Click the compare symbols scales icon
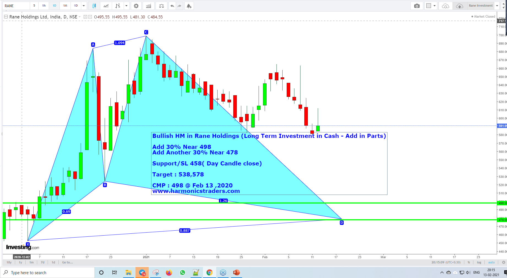 161,6
